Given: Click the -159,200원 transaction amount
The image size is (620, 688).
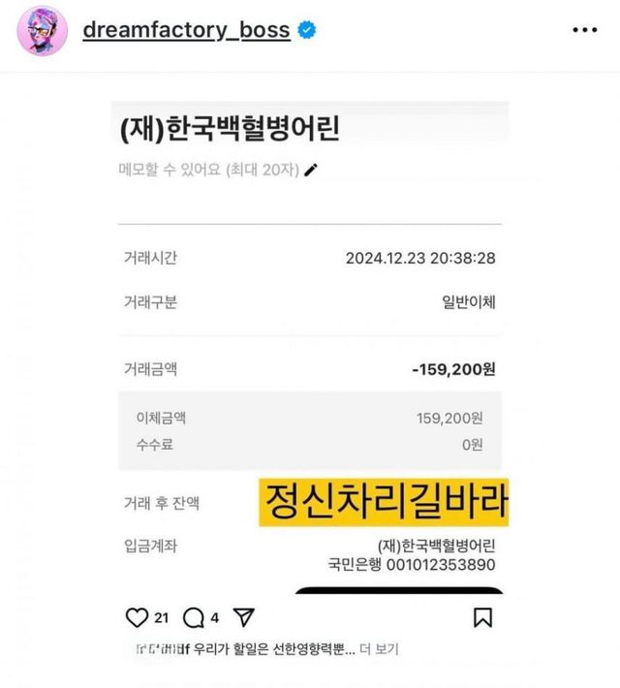Looking at the screenshot, I should tap(453, 369).
